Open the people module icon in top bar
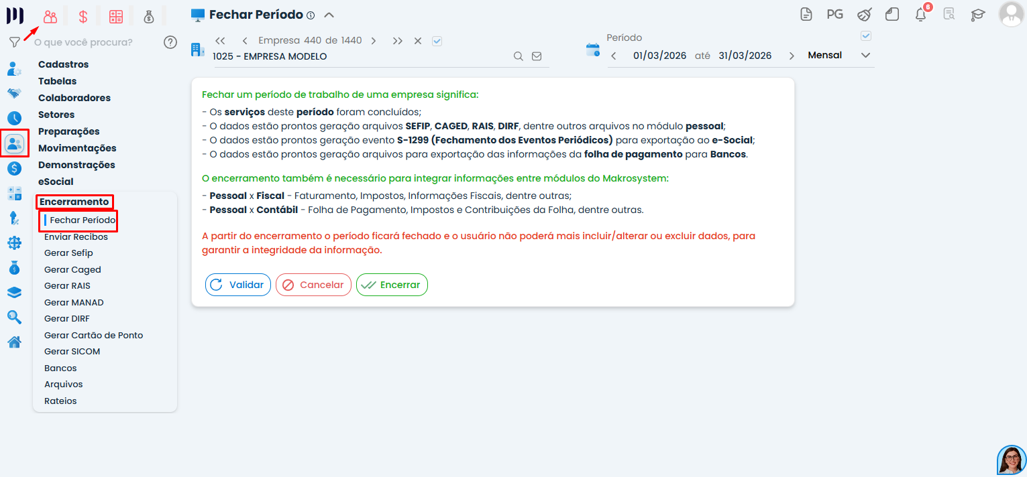1027x477 pixels. [x=50, y=17]
